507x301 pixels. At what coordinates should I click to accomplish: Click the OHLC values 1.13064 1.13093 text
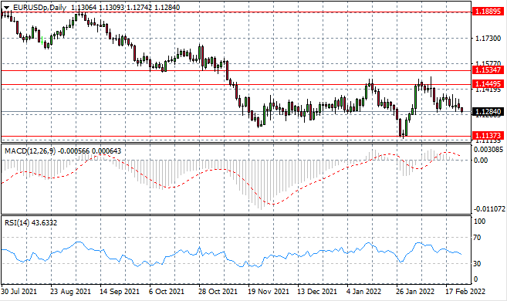(x=97, y=8)
